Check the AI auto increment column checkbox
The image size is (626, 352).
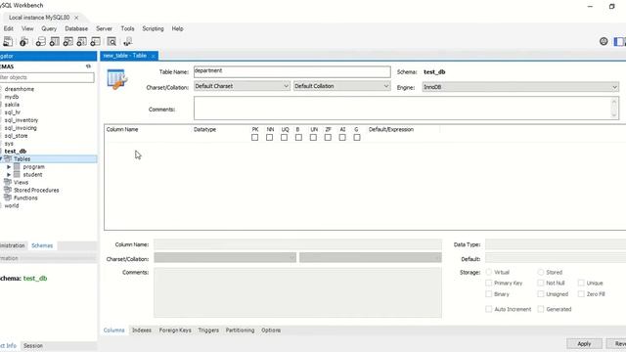[x=342, y=137]
